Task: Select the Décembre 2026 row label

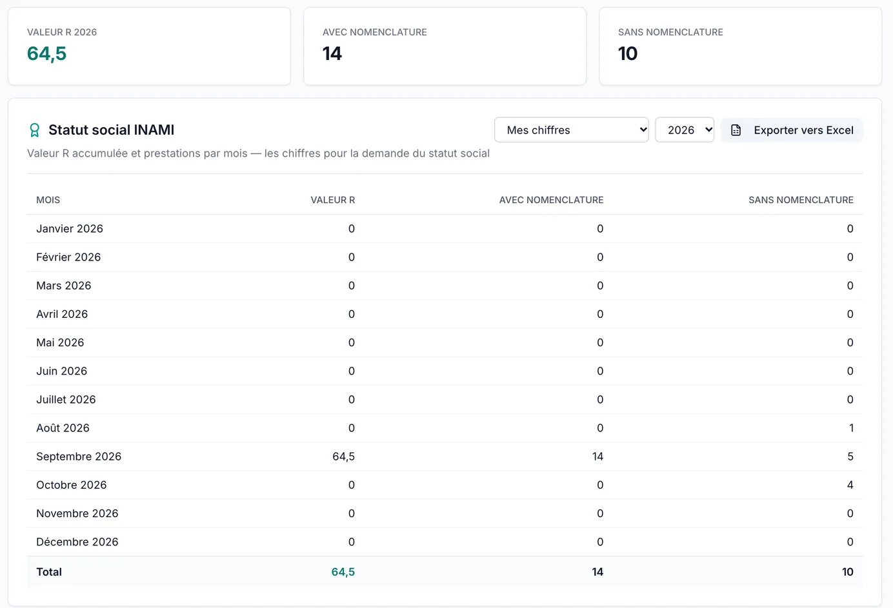Action: (77, 542)
